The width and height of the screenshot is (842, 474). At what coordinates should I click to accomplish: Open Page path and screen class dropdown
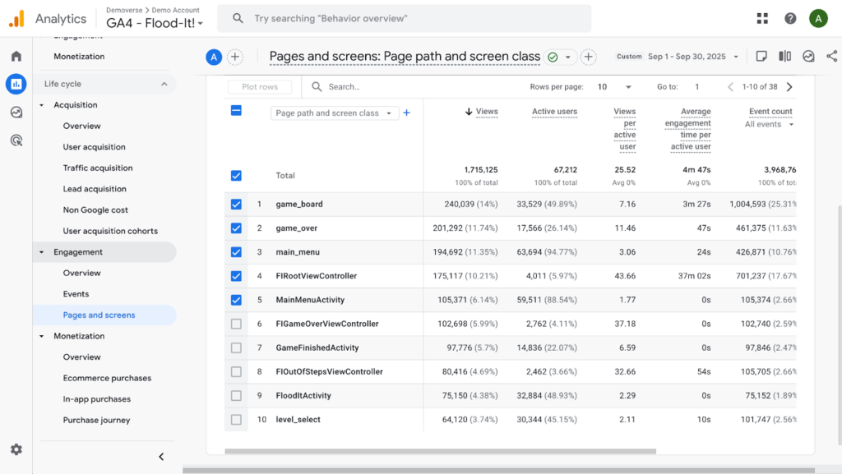334,113
